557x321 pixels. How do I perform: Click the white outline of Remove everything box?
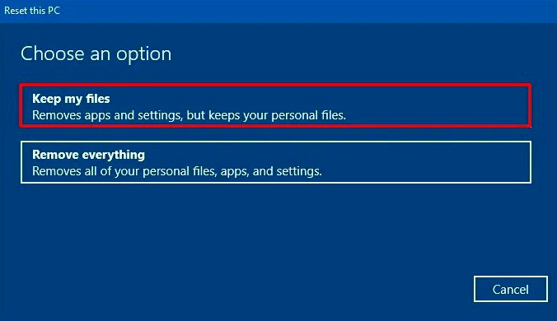[276, 142]
